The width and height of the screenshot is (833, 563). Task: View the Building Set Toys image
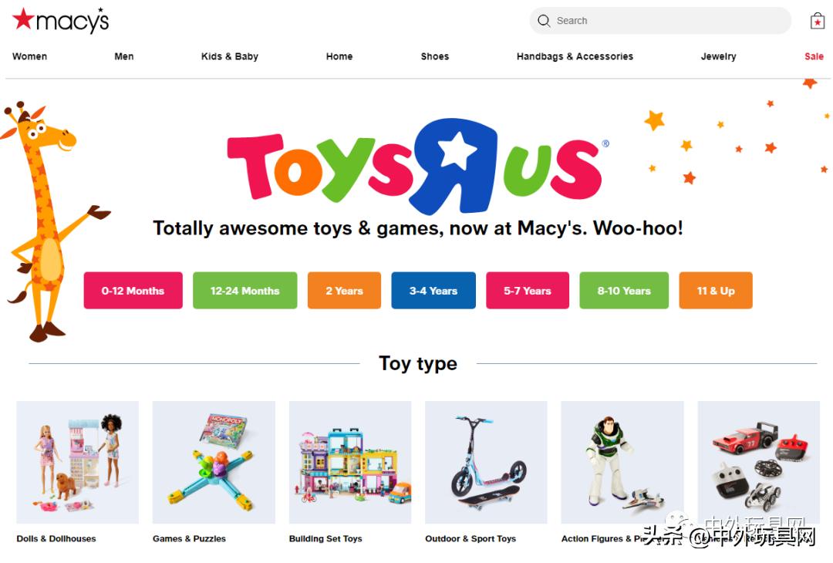pyautogui.click(x=350, y=462)
